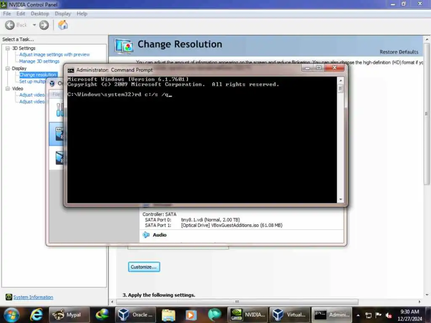Open Manage 3D settings task

(x=39, y=61)
